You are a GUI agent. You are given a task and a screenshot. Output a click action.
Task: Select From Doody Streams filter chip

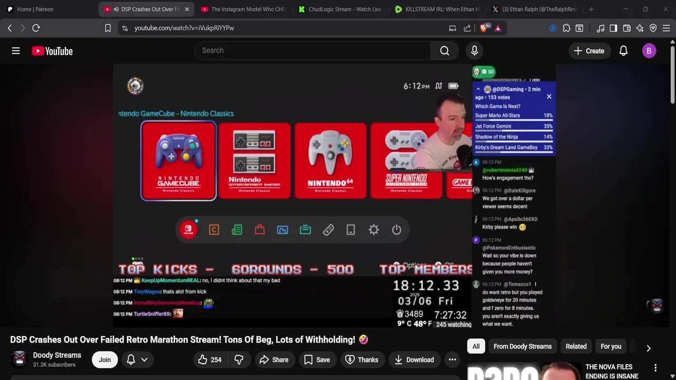click(x=522, y=346)
